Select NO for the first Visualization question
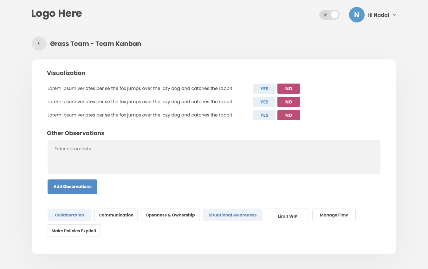The width and height of the screenshot is (428, 269). pos(289,89)
